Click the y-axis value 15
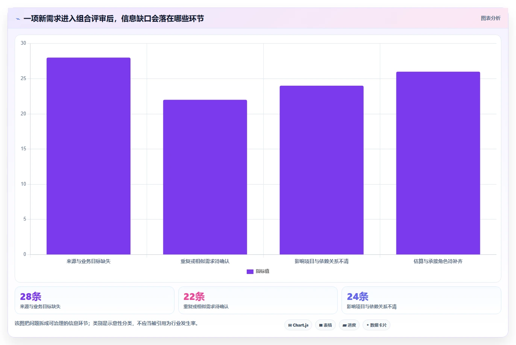This screenshot has height=345, width=516. click(23, 149)
